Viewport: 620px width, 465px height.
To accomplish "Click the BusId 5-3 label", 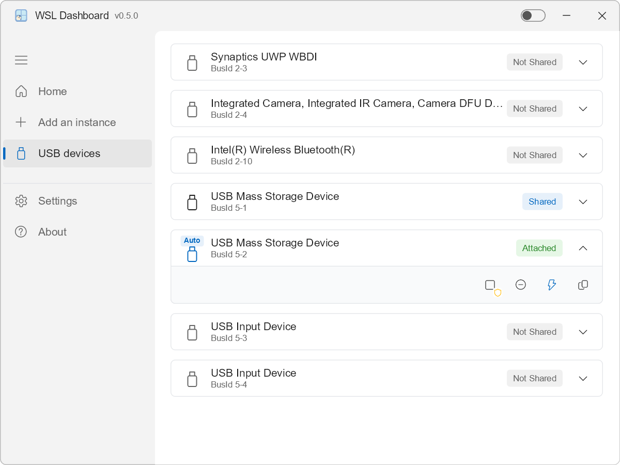I will coord(229,338).
